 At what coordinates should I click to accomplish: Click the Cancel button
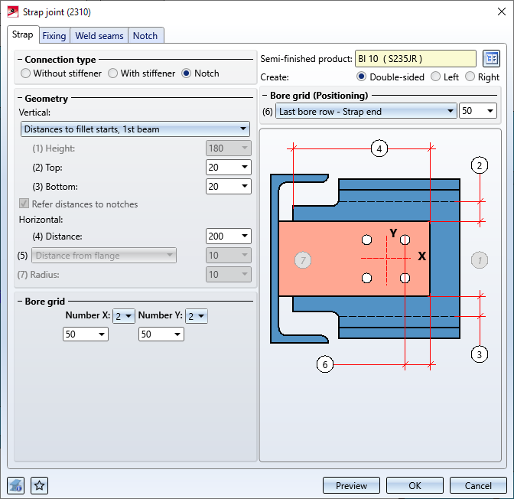click(x=478, y=485)
